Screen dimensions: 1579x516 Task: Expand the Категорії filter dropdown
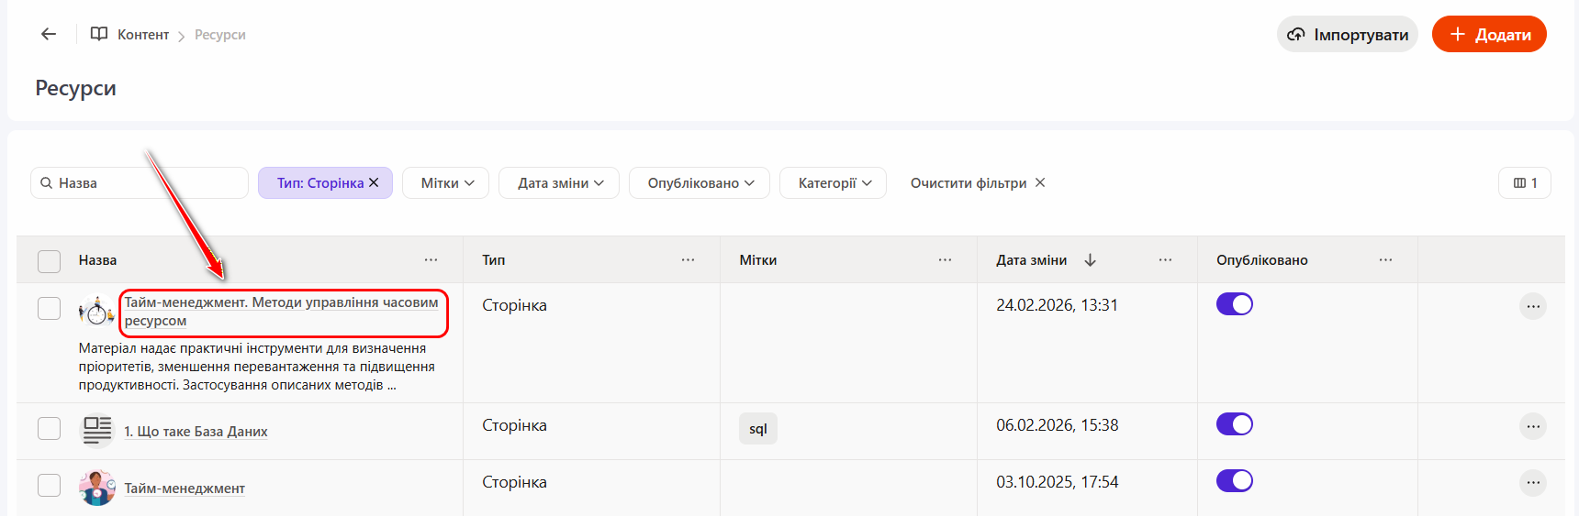833,182
